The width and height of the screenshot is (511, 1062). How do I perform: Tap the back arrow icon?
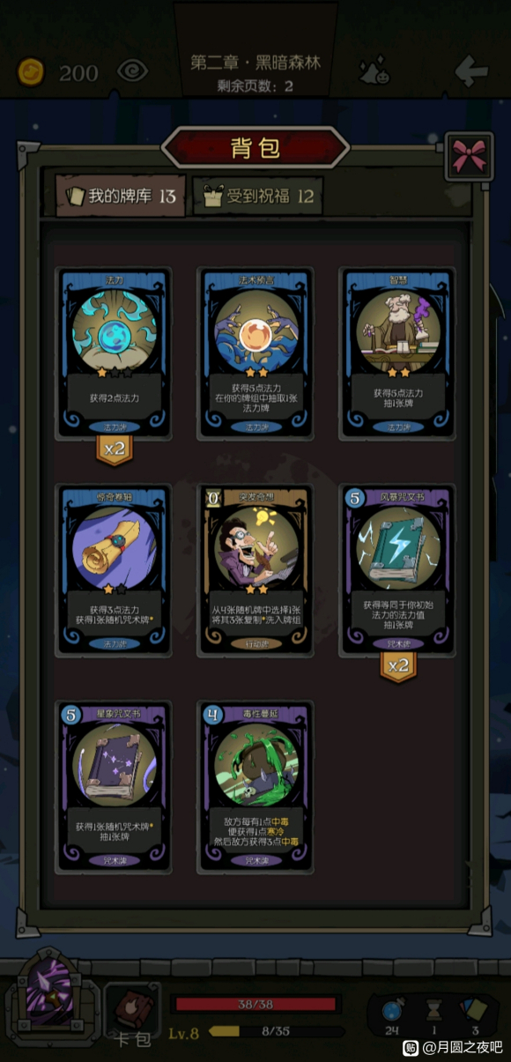[x=470, y=70]
